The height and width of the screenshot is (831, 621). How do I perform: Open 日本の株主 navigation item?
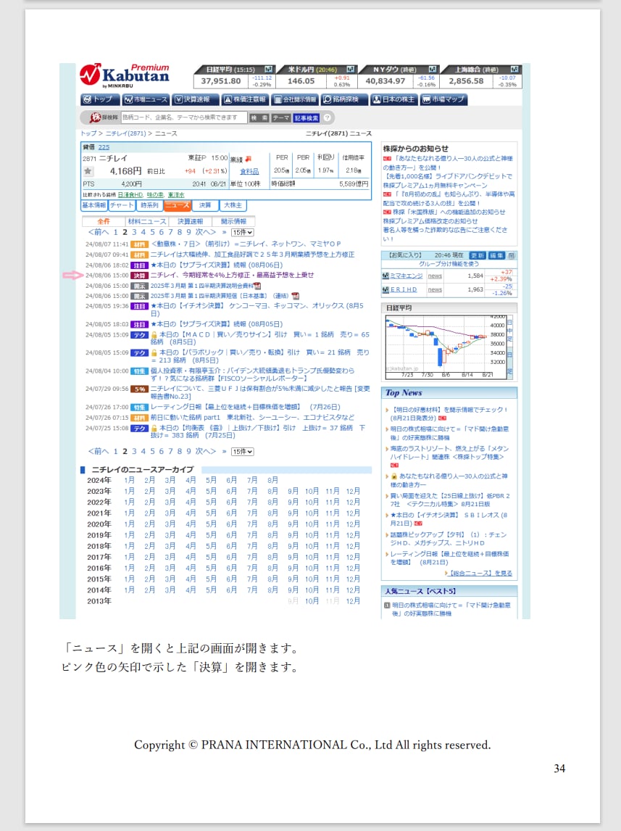(394, 99)
